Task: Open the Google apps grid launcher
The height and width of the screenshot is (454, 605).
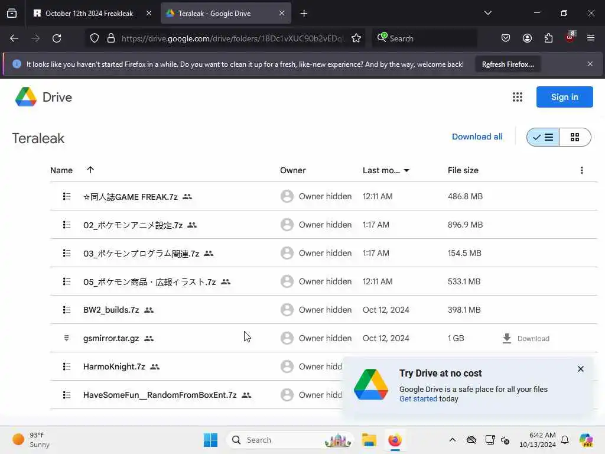Action: tap(518, 97)
